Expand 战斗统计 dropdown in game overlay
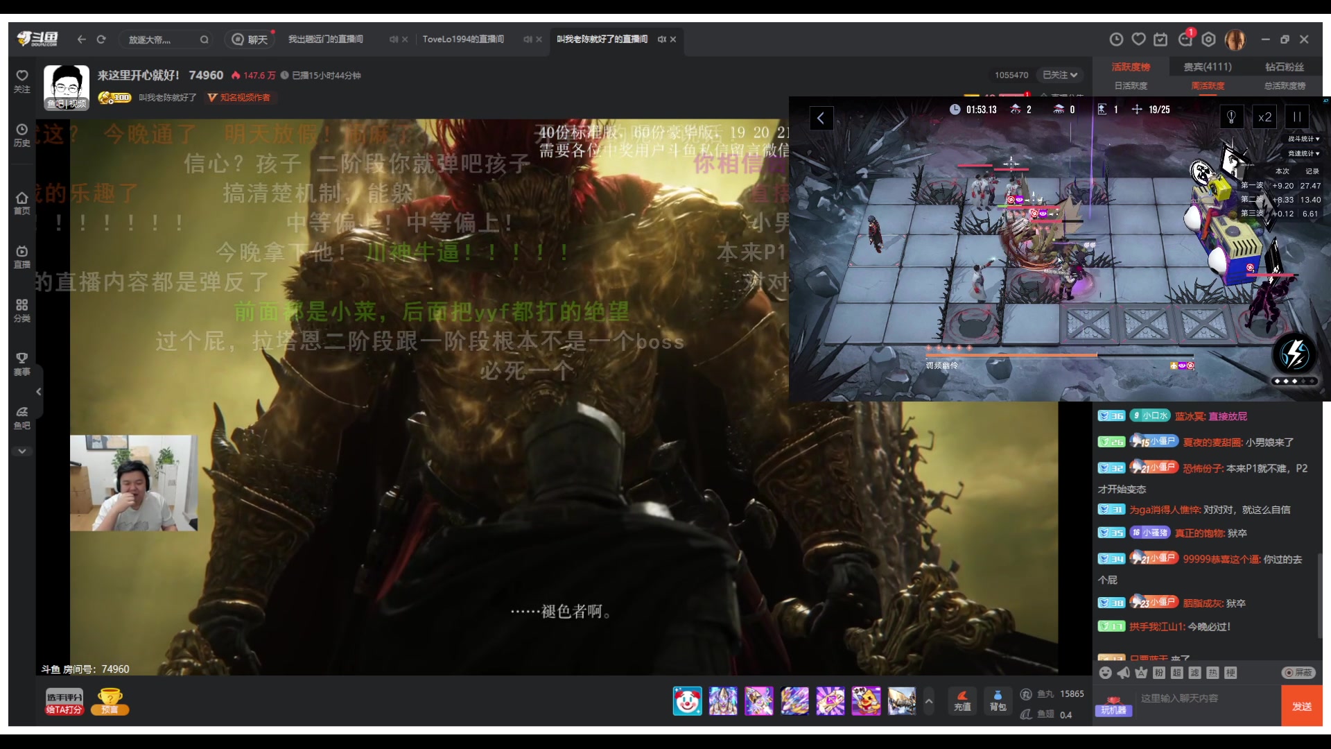 [x=1304, y=139]
